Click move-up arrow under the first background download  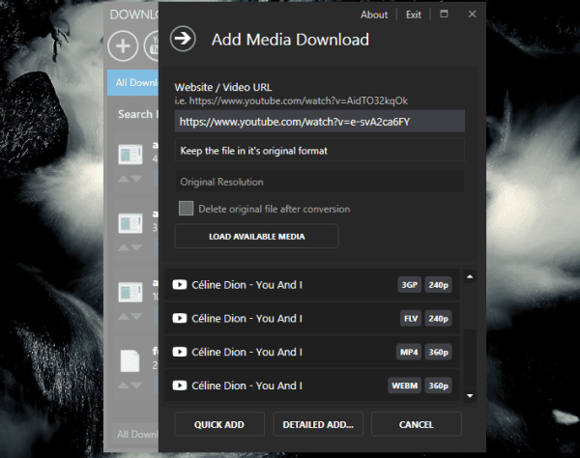tap(124, 179)
